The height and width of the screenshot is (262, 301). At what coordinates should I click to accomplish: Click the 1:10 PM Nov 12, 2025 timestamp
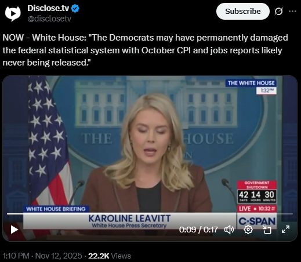pos(42,256)
